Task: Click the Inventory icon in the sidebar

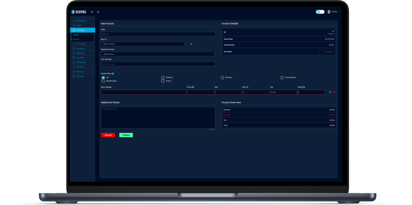Action: [75, 48]
